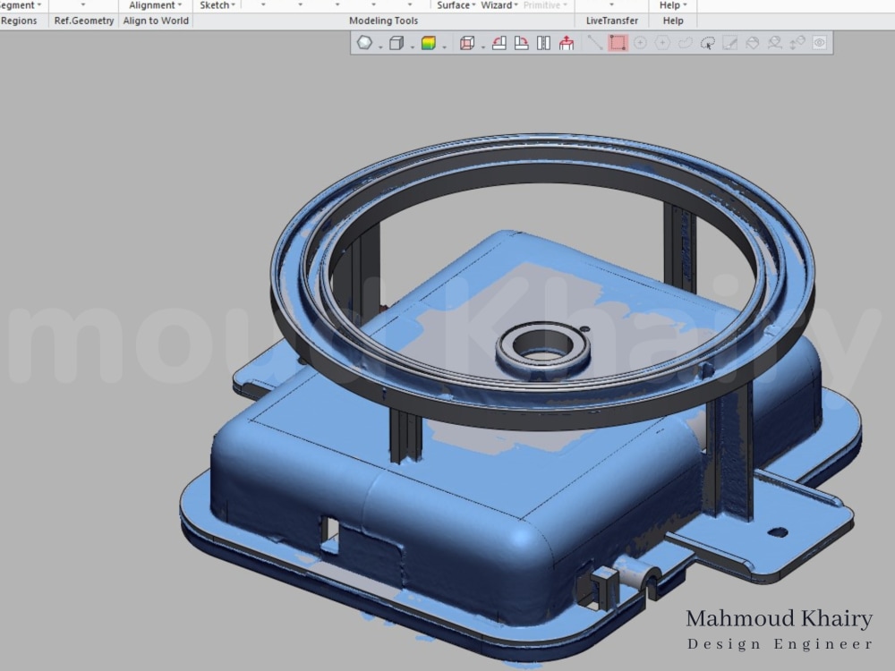This screenshot has height=671, width=895.
Task: Click the LiveTransfer button
Action: point(611,20)
